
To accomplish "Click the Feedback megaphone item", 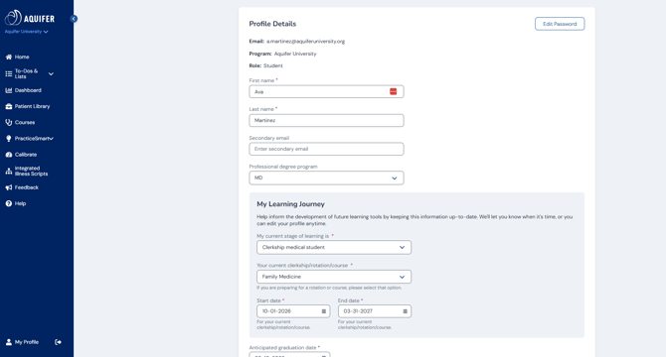I will (x=22, y=187).
